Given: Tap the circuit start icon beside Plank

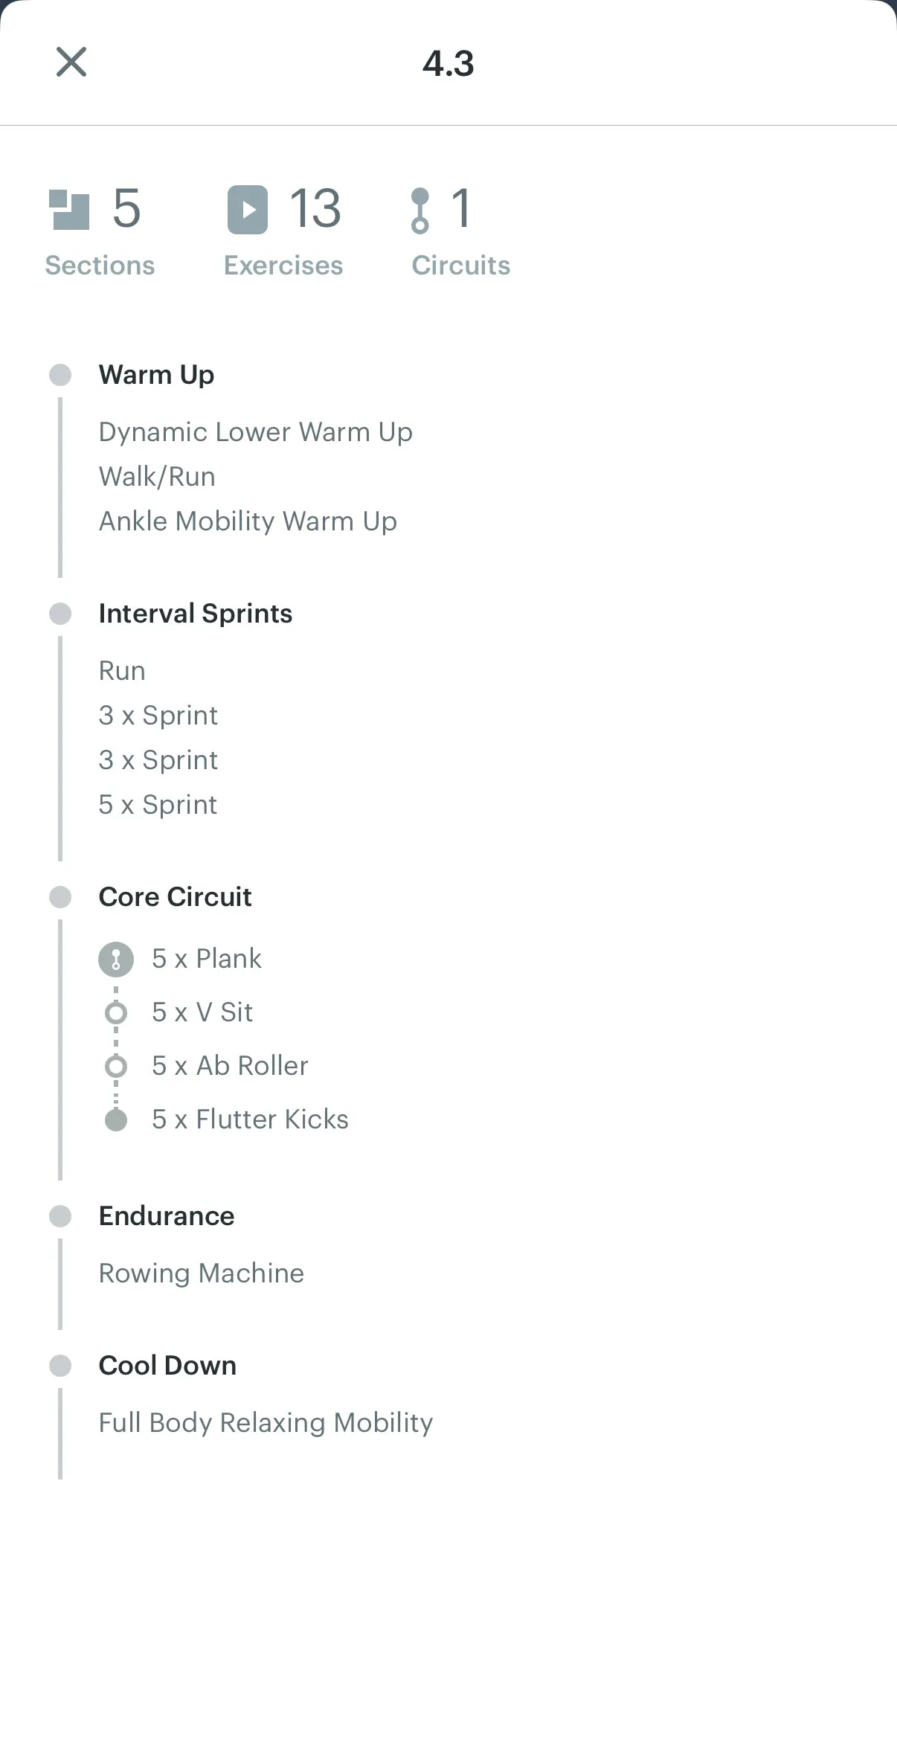Looking at the screenshot, I should 116,959.
